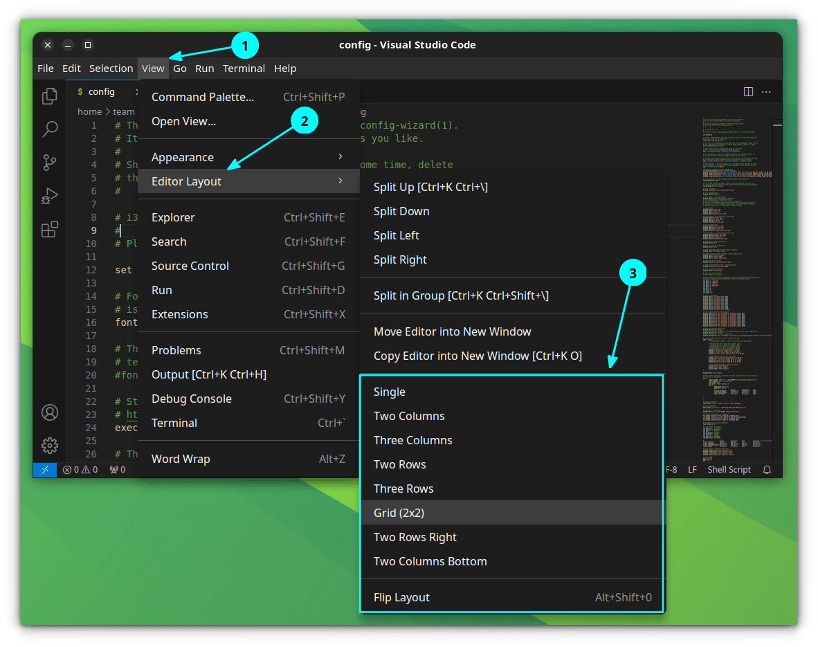Select Terminal entry in View dropdown
The width and height of the screenshot is (818, 647).
pos(248,423)
